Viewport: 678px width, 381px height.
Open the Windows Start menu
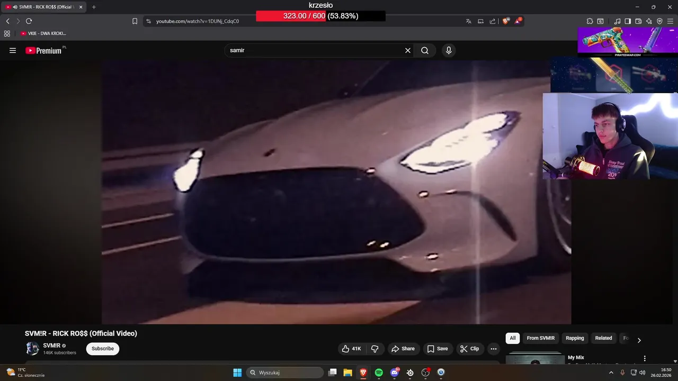tap(237, 373)
